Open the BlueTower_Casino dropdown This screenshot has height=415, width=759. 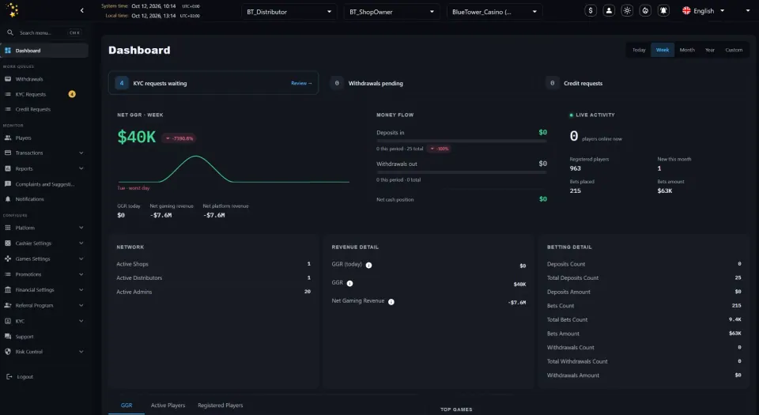click(x=494, y=12)
